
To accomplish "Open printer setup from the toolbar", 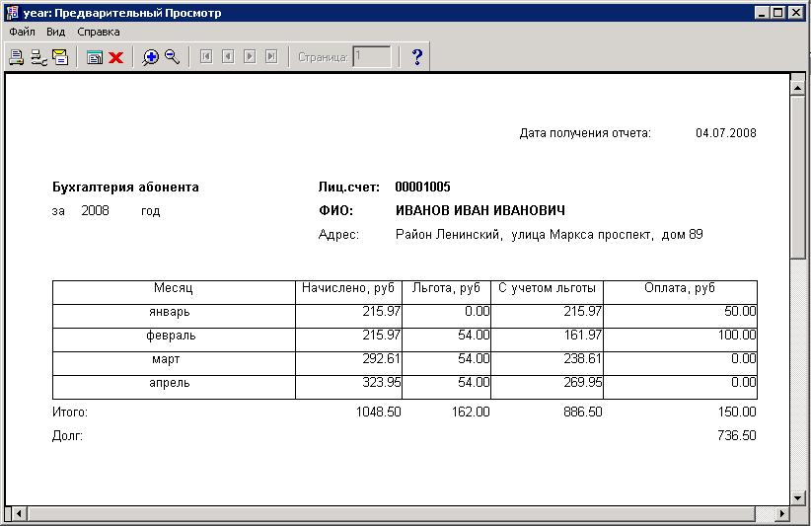I will (37, 57).
